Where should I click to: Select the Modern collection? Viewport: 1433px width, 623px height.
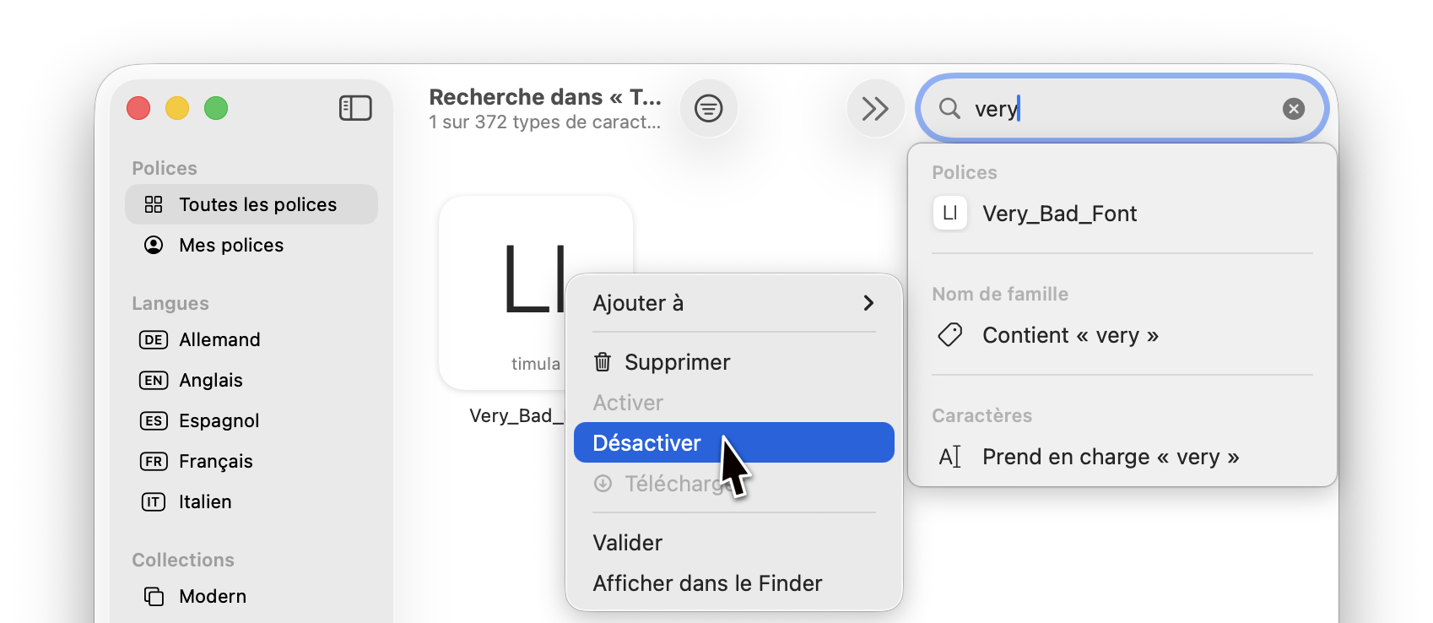pyautogui.click(x=211, y=596)
